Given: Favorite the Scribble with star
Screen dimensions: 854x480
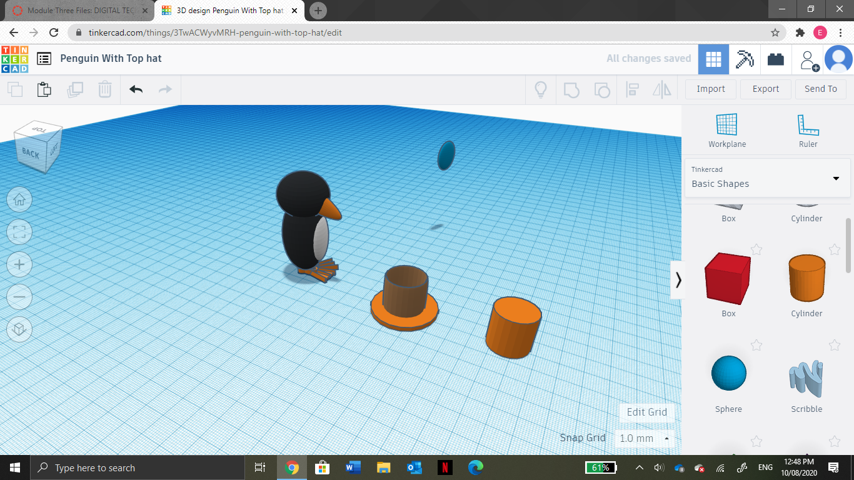Looking at the screenshot, I should 835,345.
